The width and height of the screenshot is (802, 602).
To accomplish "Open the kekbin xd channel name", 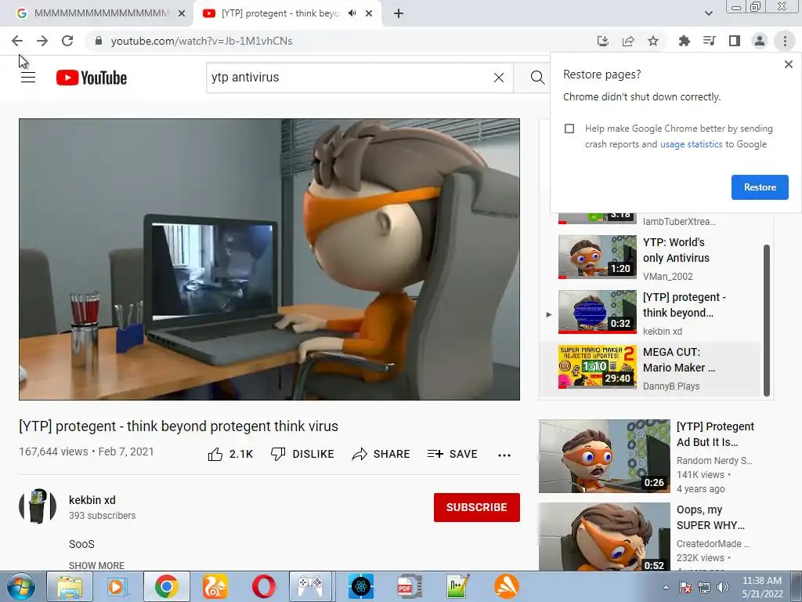I will tap(92, 499).
